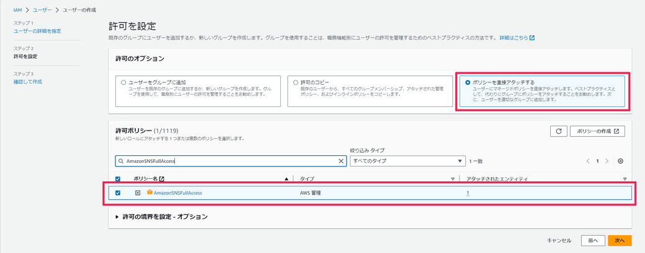Click the キャンセル button
The image size is (645, 253).
pyautogui.click(x=559, y=241)
